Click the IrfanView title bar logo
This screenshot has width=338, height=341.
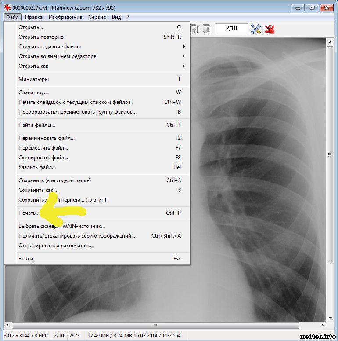(7, 7)
